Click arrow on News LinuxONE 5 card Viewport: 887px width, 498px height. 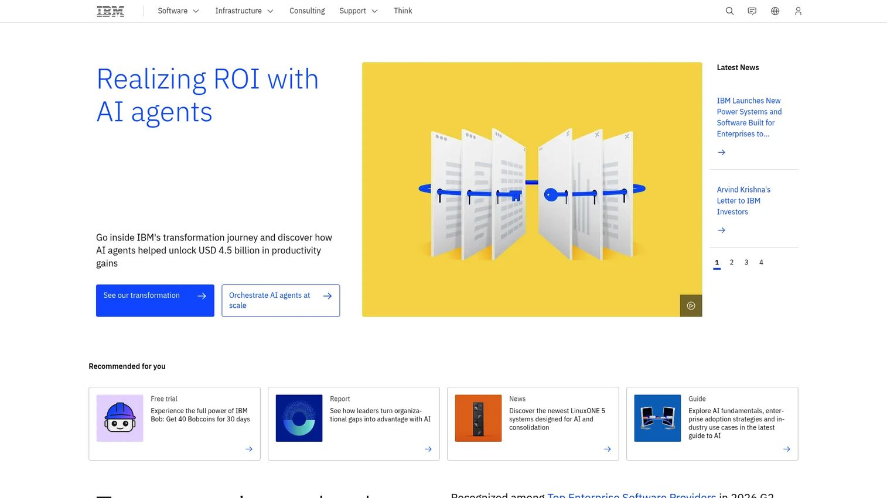click(608, 449)
